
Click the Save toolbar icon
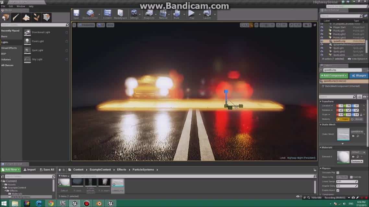click(76, 14)
